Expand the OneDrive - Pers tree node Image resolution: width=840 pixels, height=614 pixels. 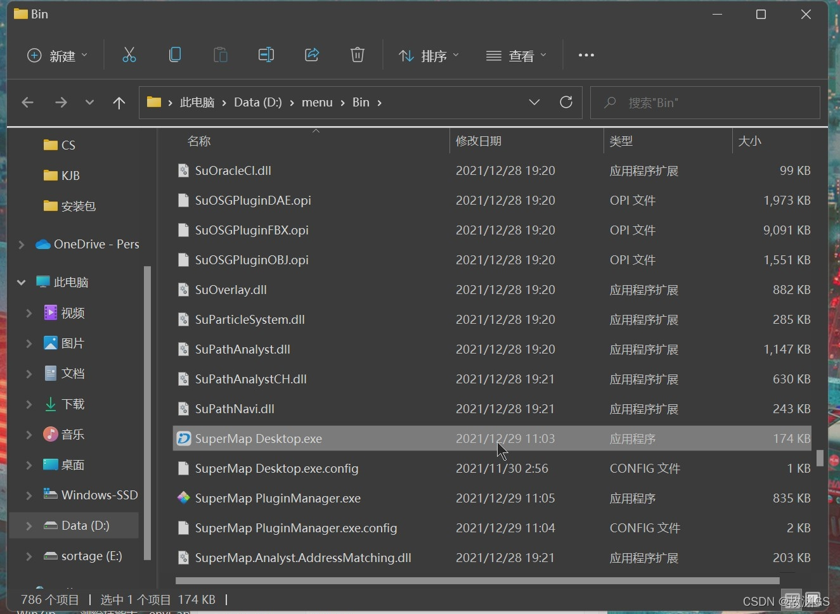(x=21, y=245)
